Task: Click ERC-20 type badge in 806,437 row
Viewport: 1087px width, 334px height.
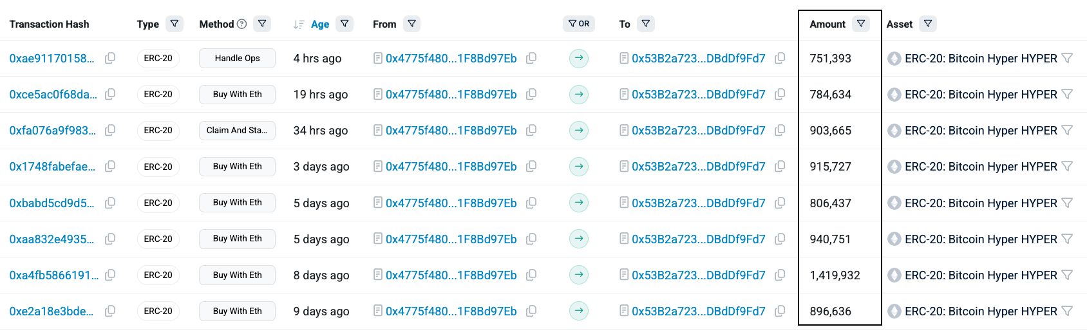Action: tap(158, 203)
